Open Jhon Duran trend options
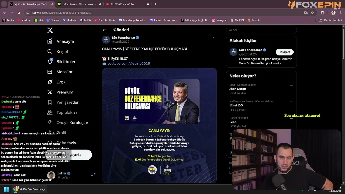This screenshot has width=345, height=194. 292,85
